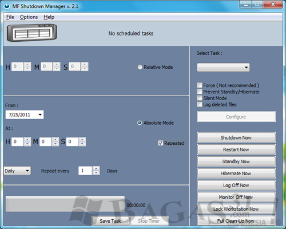This screenshot has height=229, width=286.
Task: Open the Daily frequency dropdown
Action: pyautogui.click(x=17, y=171)
